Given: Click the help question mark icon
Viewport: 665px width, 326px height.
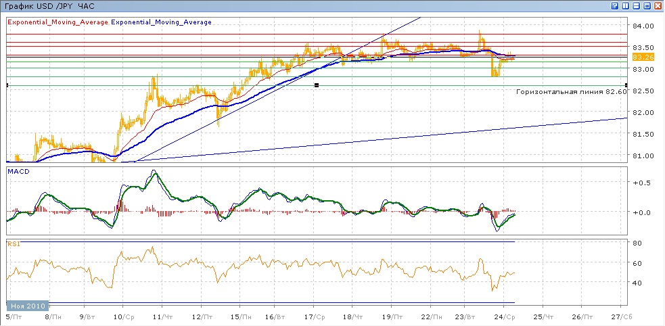Looking at the screenshot, I should (x=615, y=5).
